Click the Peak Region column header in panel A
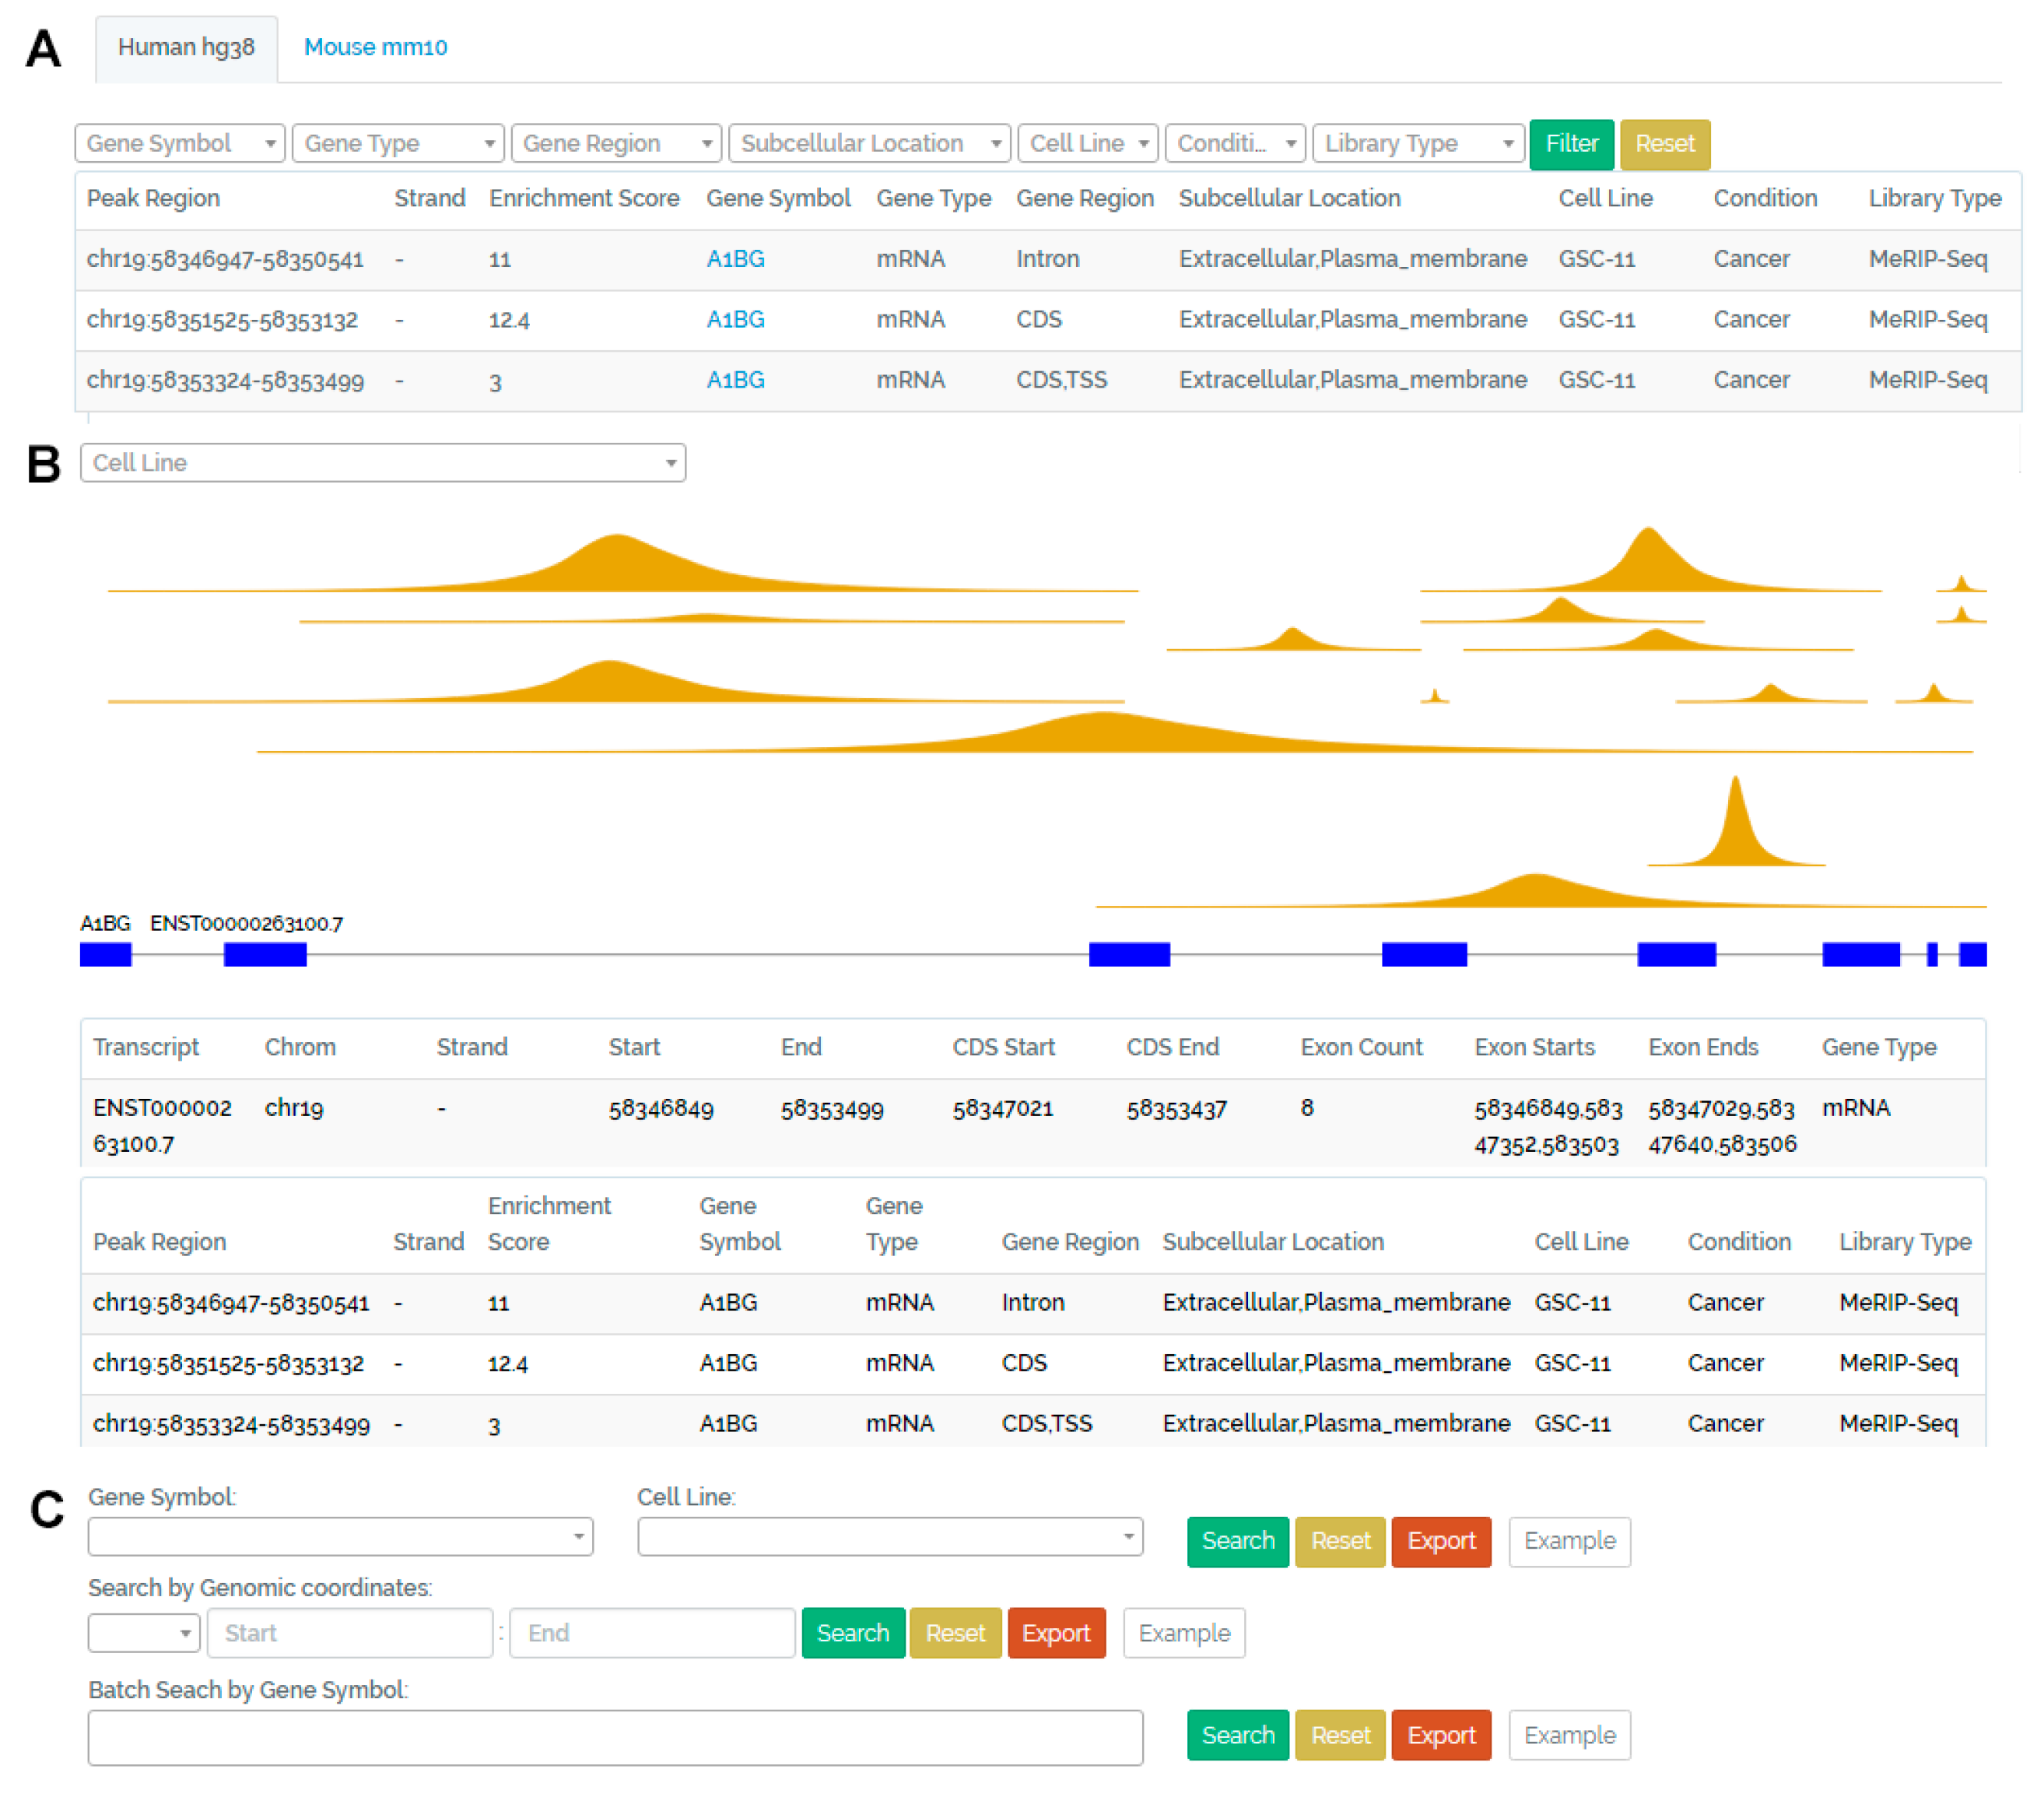This screenshot has height=1797, width=2044. pyautogui.click(x=153, y=198)
